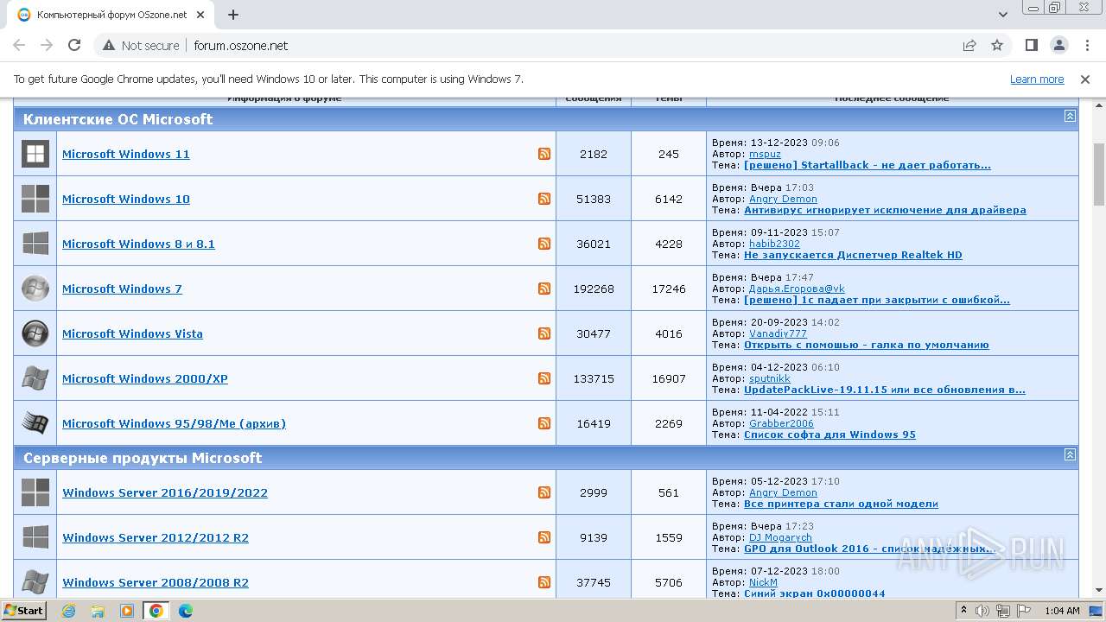Open RSS feed for Microsoft Windows 10

[544, 199]
